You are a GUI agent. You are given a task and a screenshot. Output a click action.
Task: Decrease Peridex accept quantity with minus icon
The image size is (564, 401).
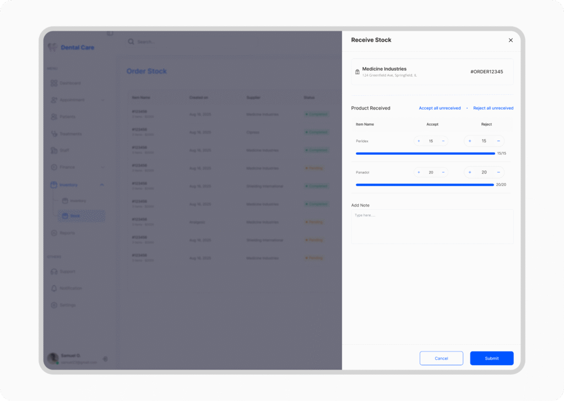pyautogui.click(x=443, y=141)
